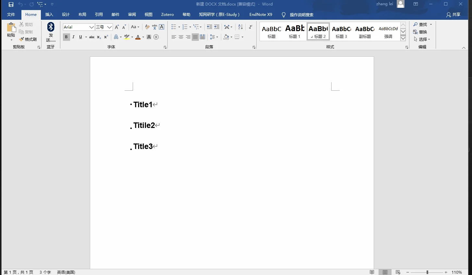Toggle superscript formatting

pyautogui.click(x=106, y=37)
